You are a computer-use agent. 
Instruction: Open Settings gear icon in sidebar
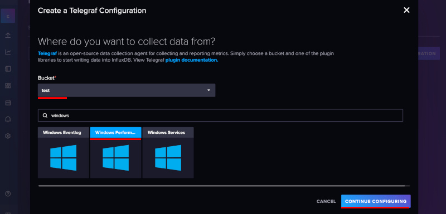coord(8,136)
